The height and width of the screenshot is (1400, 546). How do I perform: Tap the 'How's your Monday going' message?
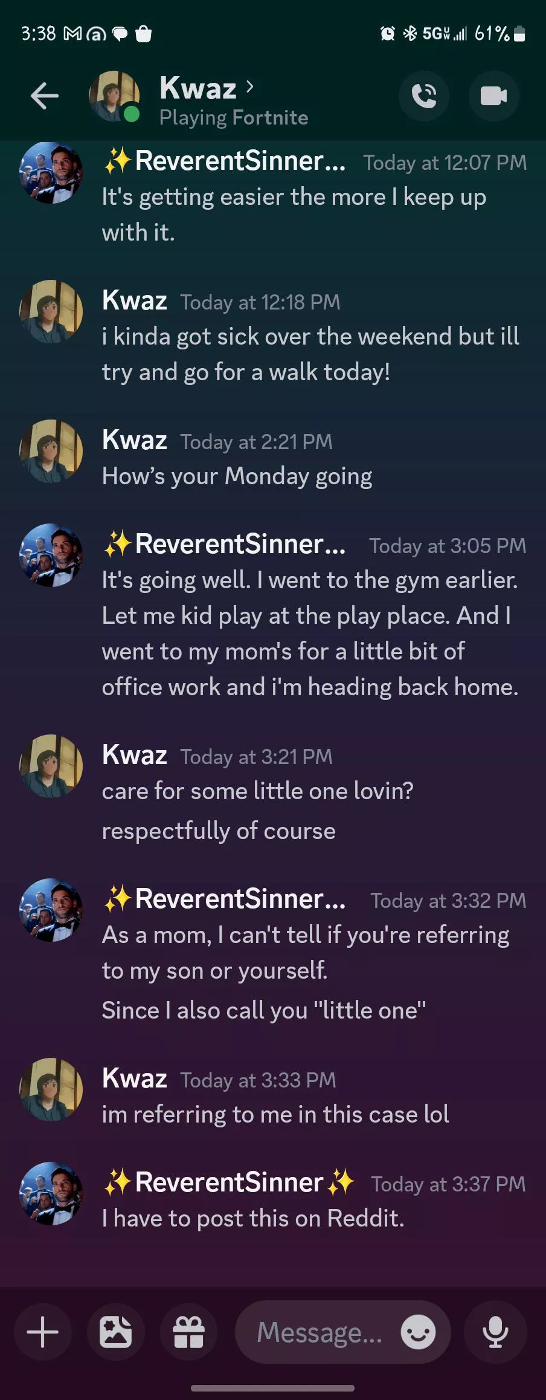click(237, 476)
